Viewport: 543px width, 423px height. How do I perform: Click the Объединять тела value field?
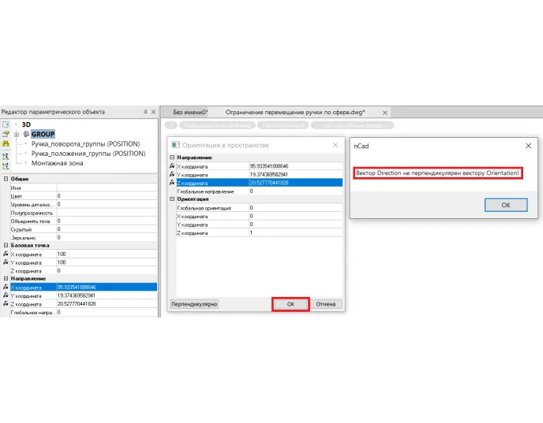pos(107,221)
